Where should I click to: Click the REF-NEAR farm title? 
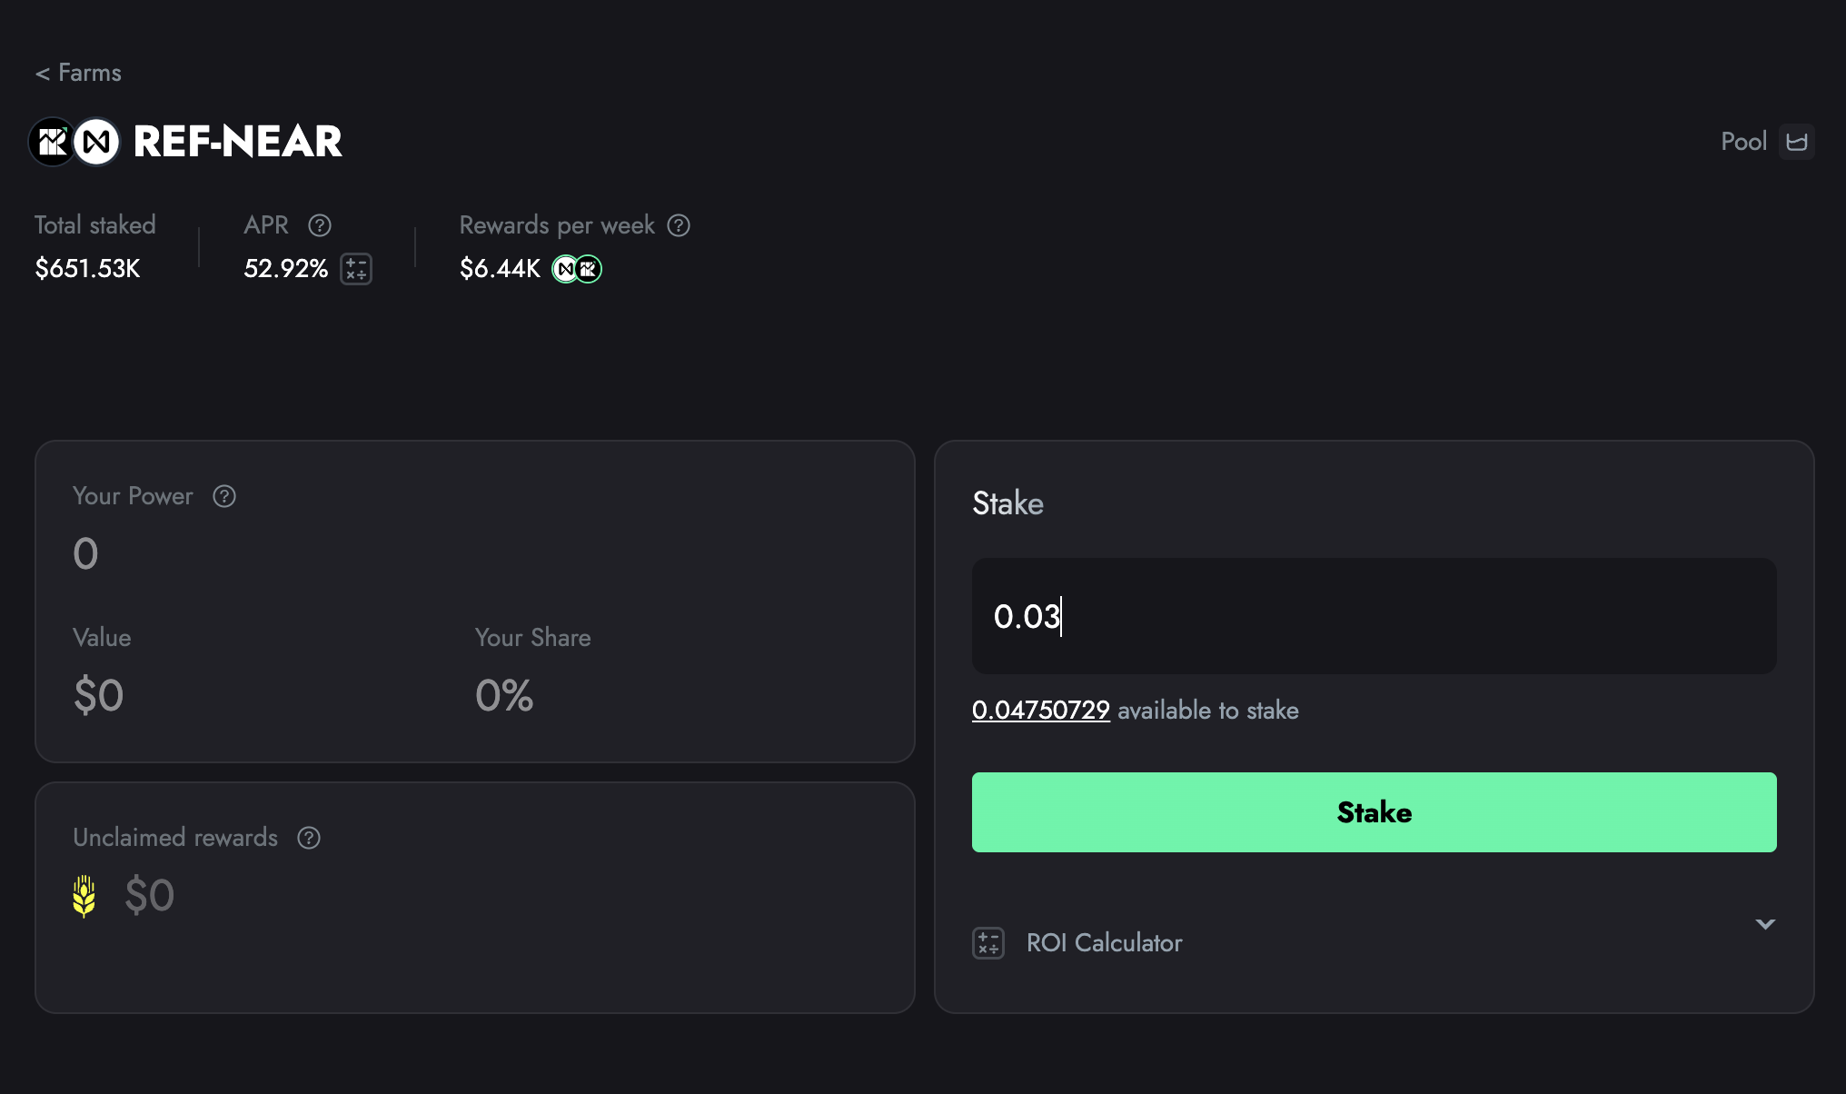pos(238,142)
